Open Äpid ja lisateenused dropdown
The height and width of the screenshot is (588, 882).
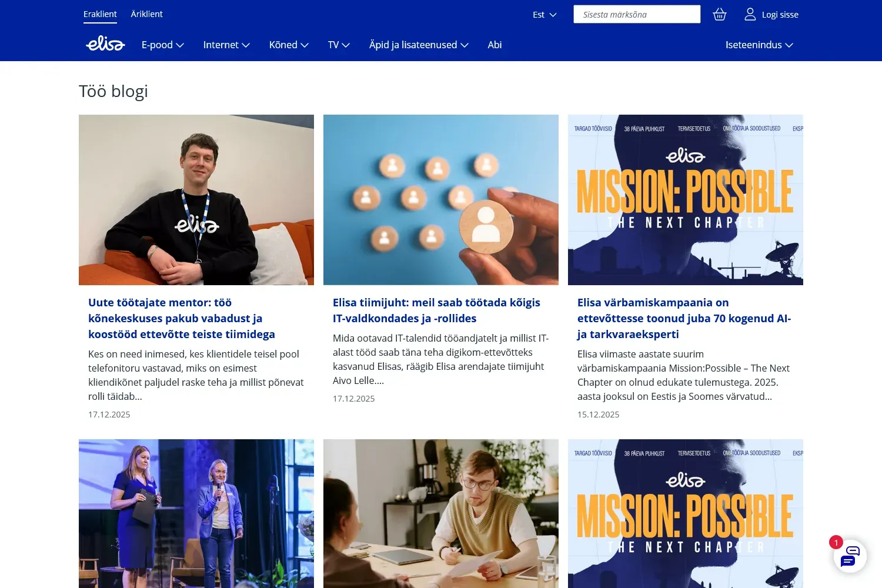click(x=419, y=45)
